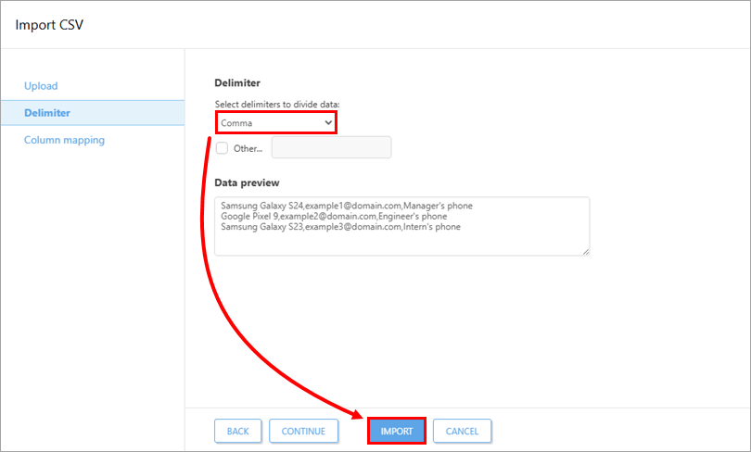Select the Delimiter step in the sidebar
751x452 pixels.
[93, 113]
